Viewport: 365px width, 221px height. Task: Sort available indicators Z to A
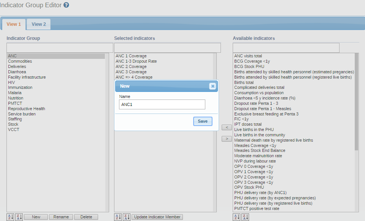(x=245, y=217)
